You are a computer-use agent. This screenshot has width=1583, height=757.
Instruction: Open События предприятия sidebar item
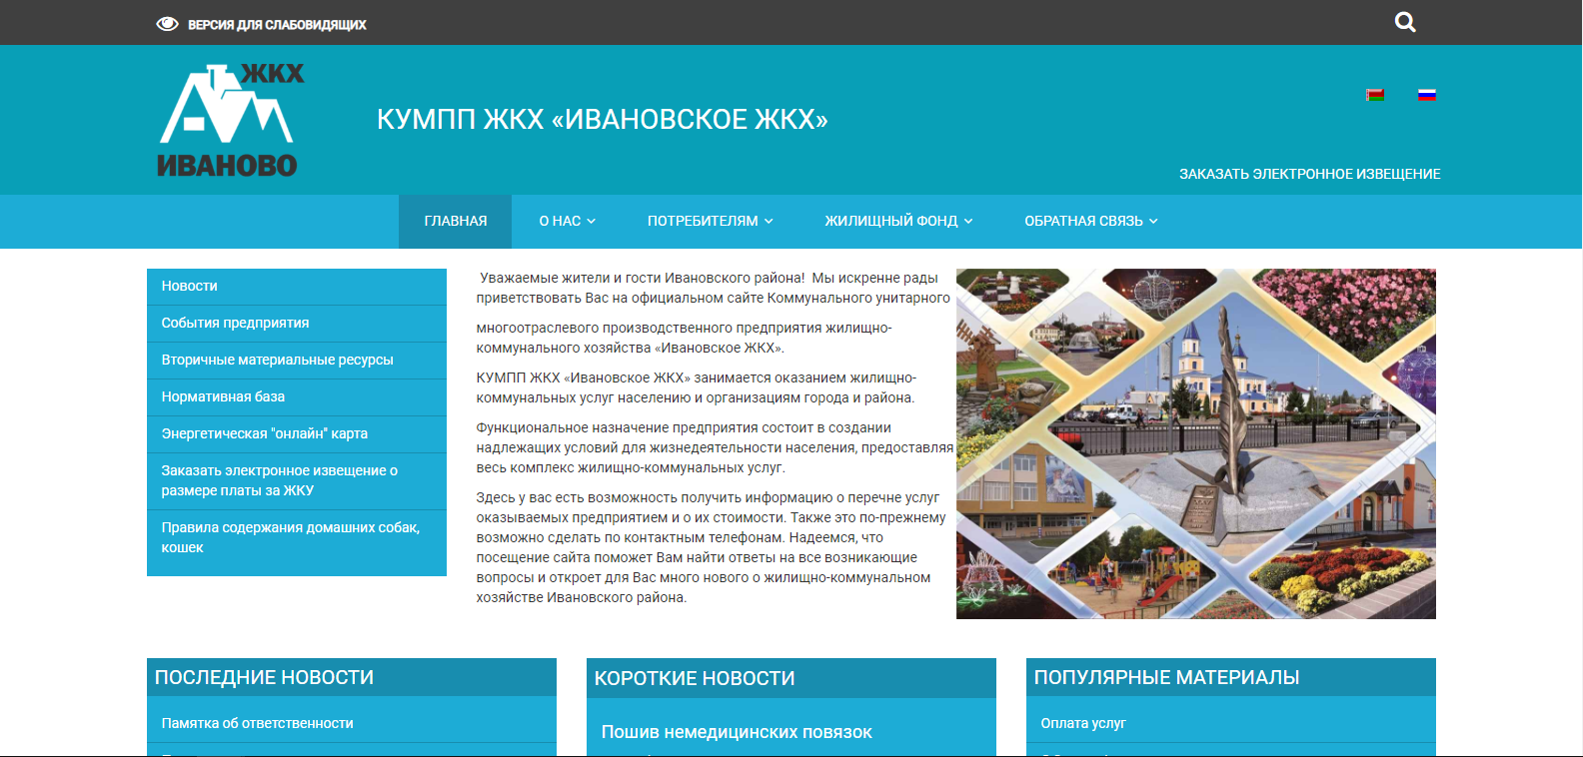click(235, 323)
